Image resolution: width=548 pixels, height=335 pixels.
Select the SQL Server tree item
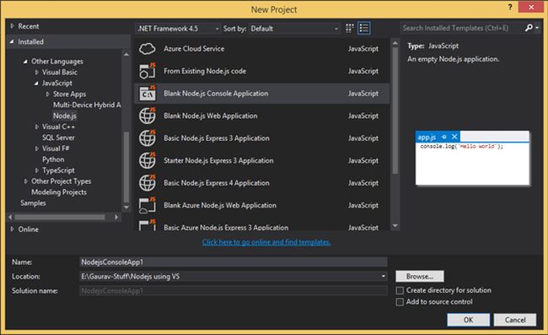(58, 138)
